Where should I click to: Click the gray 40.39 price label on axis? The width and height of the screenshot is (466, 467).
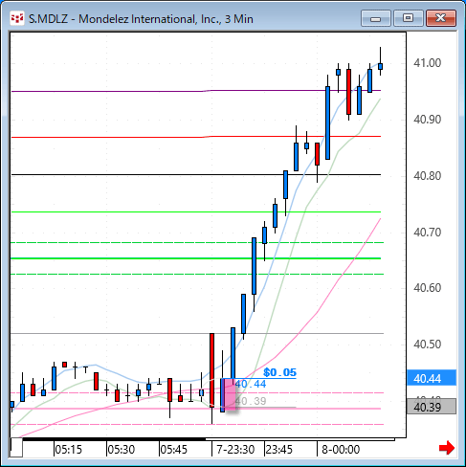tap(432, 407)
